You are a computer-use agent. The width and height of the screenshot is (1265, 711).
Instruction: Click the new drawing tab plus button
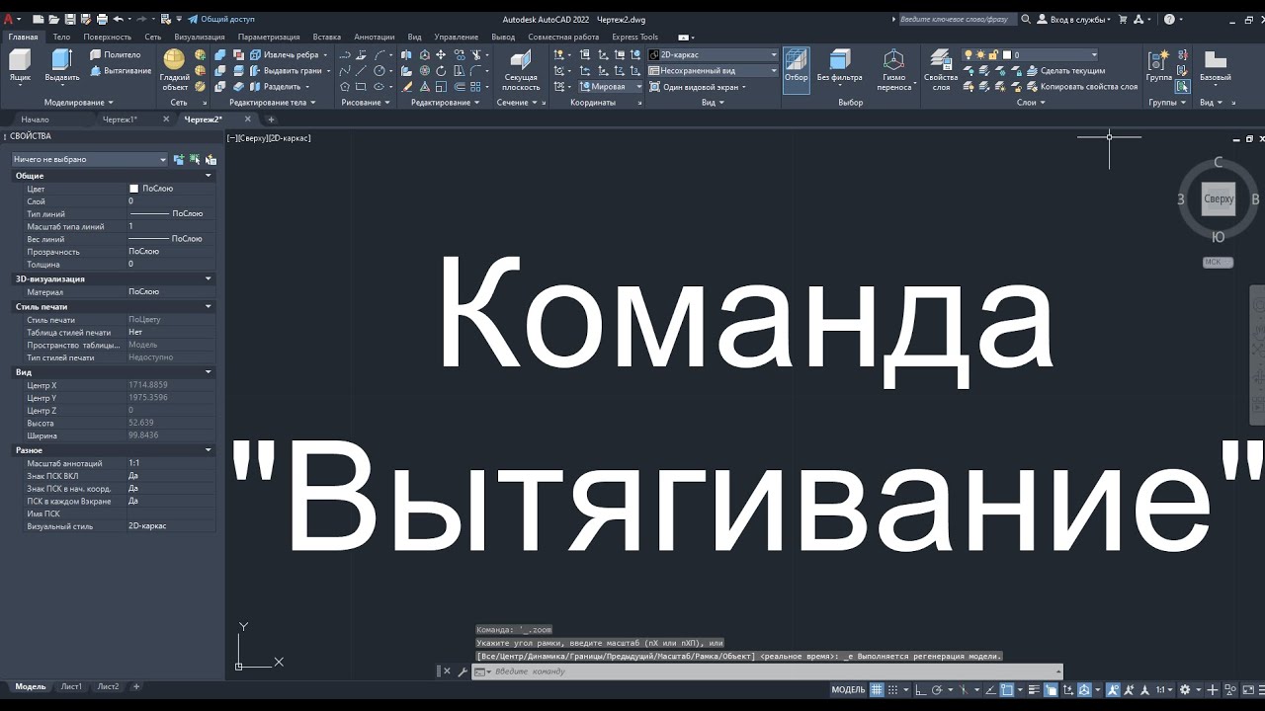(x=271, y=119)
